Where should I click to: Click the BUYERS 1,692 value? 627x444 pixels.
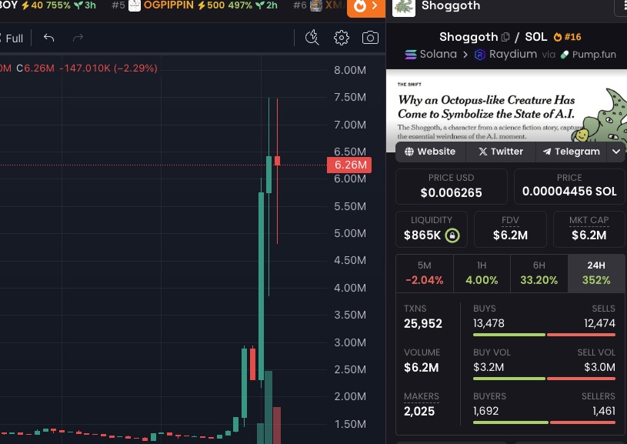(486, 411)
